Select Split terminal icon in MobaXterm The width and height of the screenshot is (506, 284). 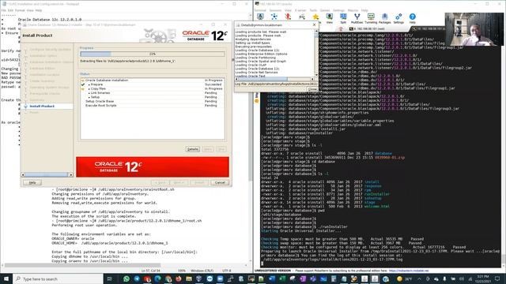343,18
